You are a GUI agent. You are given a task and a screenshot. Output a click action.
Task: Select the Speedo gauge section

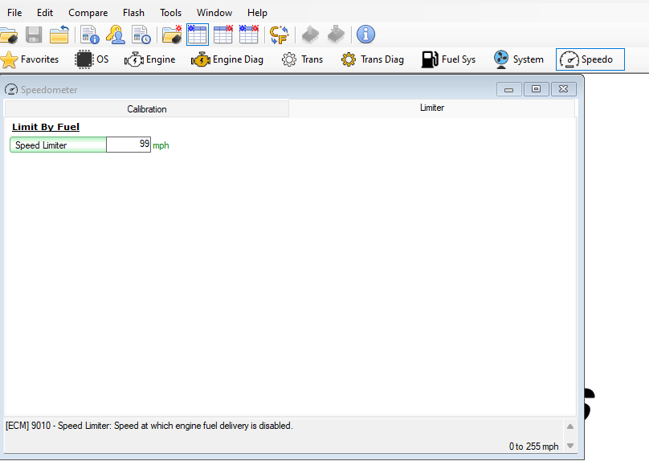(590, 59)
